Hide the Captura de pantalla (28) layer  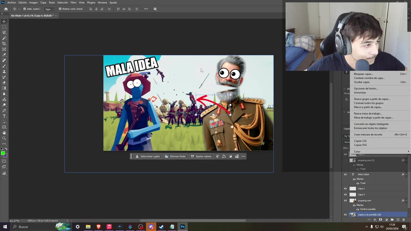(x=345, y=215)
